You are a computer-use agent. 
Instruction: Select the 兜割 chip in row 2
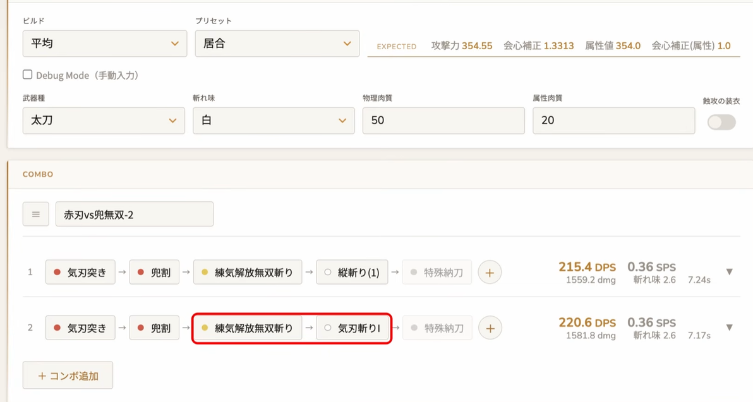pyautogui.click(x=154, y=328)
